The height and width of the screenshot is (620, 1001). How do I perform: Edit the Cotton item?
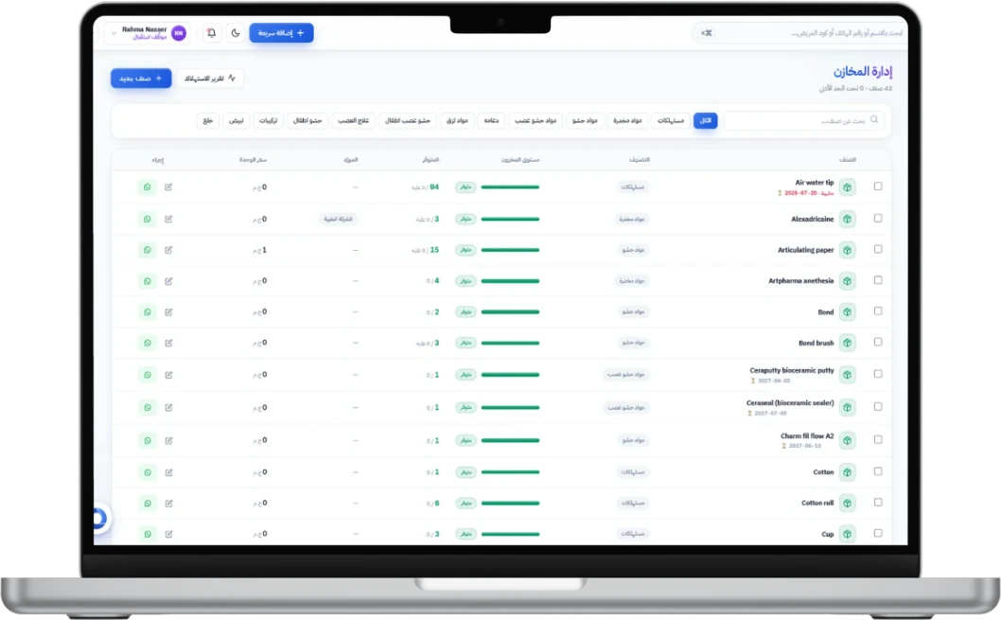click(x=168, y=472)
